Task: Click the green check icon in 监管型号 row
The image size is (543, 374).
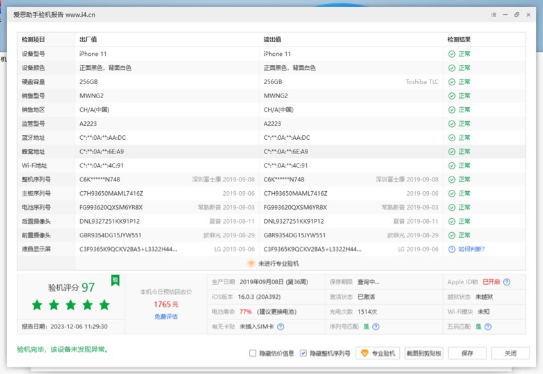Action: point(452,124)
